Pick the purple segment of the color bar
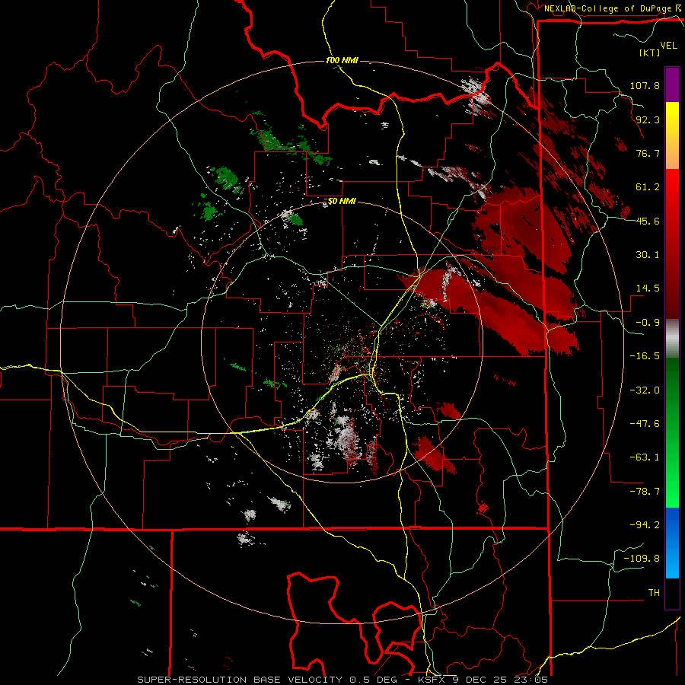This screenshot has height=685, width=685. tap(672, 84)
